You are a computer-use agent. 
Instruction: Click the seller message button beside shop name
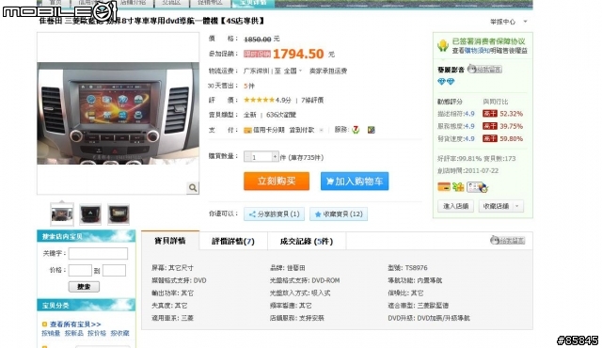point(485,70)
